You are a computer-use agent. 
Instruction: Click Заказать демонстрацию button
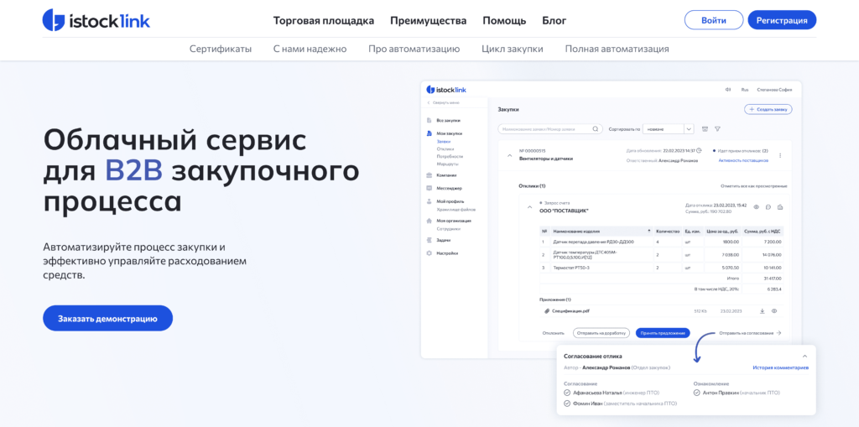coord(108,319)
